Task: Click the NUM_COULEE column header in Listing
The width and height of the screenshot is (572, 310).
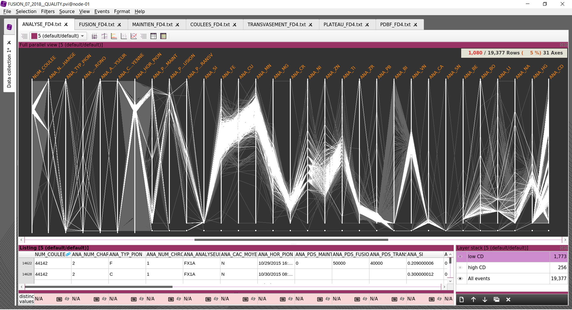Action: pos(50,254)
